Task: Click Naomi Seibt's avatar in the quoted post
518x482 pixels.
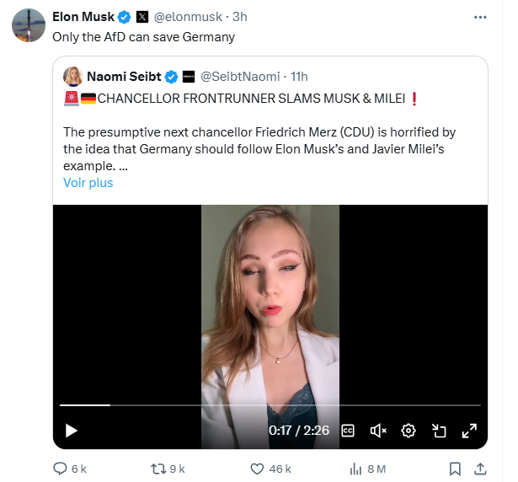Action: (72, 77)
